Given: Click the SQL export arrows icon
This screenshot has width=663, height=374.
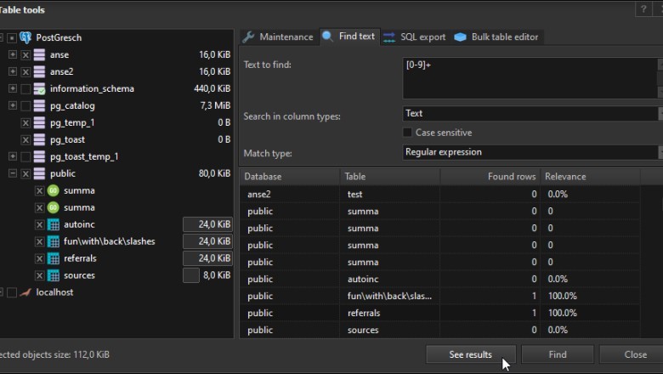Looking at the screenshot, I should point(389,37).
